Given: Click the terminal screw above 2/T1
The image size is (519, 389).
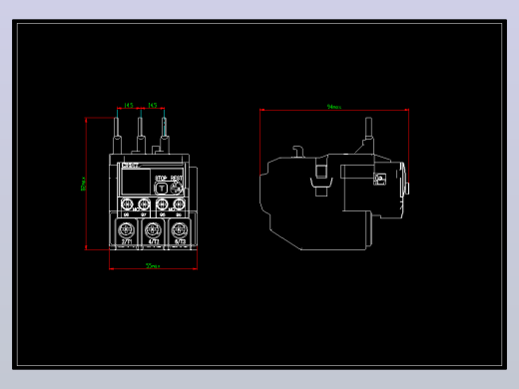Looking at the screenshot, I should click(x=127, y=229).
